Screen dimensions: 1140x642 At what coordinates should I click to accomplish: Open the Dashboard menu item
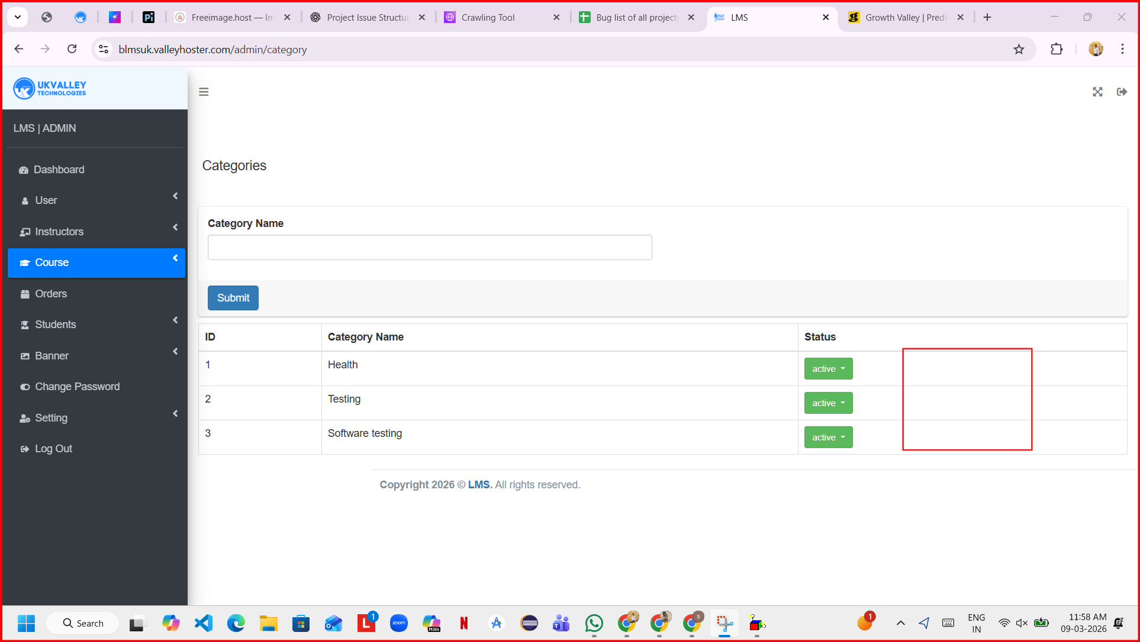pyautogui.click(x=59, y=170)
